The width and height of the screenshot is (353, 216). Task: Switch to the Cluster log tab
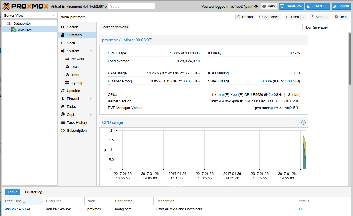34,192
